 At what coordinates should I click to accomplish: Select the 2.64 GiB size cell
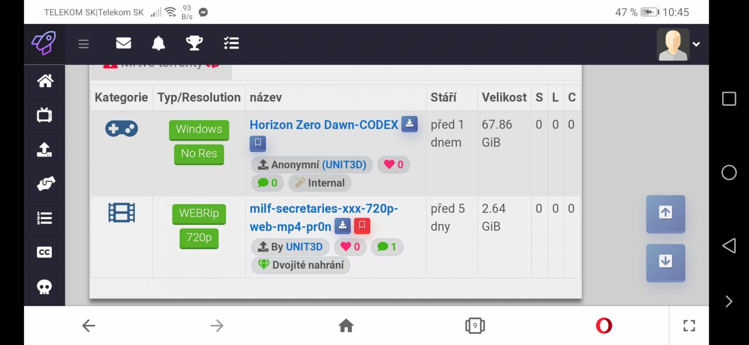click(504, 237)
